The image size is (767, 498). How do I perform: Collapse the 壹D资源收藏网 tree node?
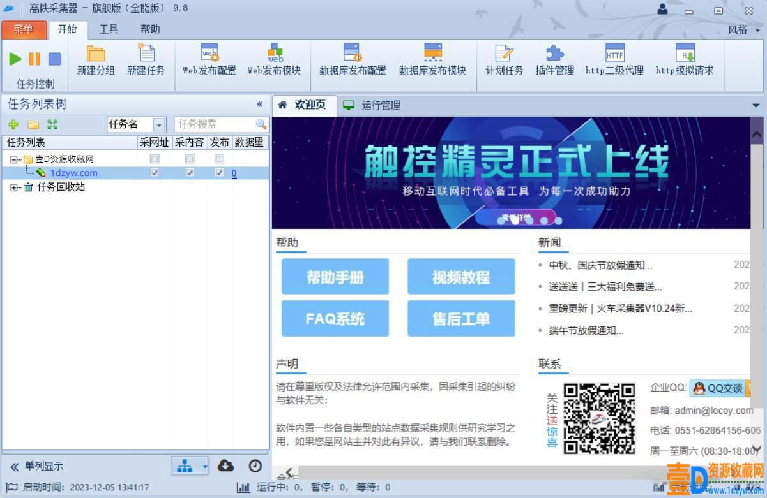click(x=15, y=159)
